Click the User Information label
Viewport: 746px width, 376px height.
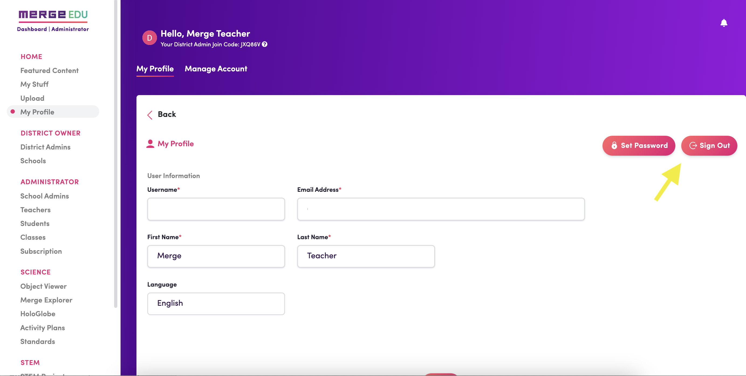point(173,176)
